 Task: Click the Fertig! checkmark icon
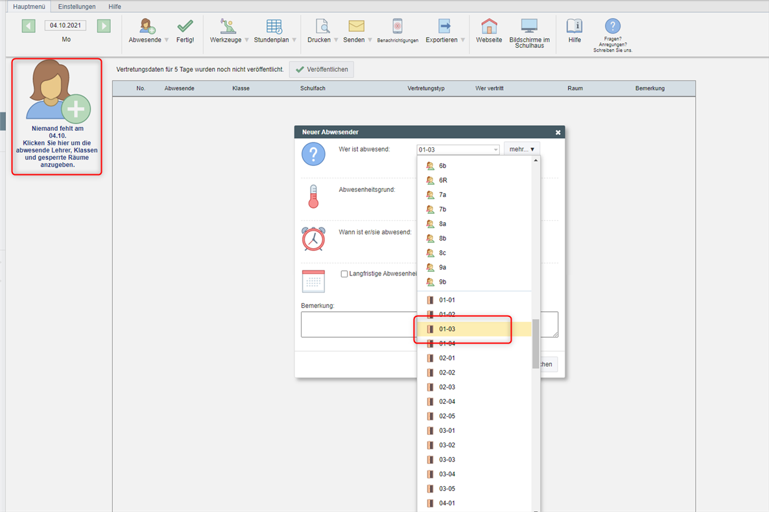tap(185, 27)
